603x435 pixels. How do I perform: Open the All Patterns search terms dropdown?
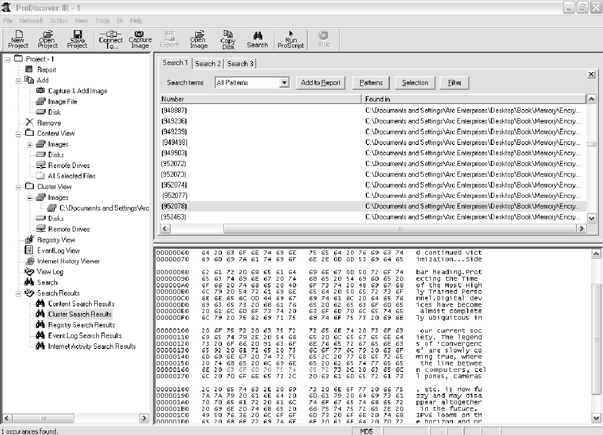(x=284, y=82)
